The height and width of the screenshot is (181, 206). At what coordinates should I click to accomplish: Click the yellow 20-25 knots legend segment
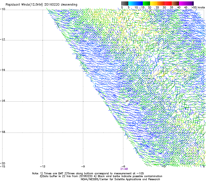coord(154,3)
